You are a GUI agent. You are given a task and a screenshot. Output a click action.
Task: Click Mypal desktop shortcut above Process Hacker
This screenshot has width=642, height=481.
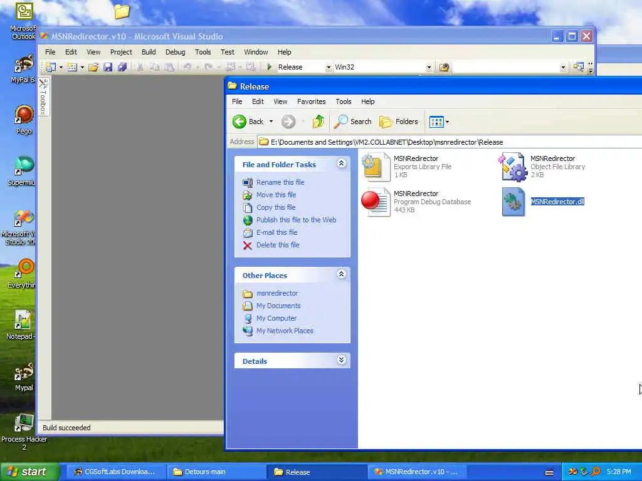24,372
